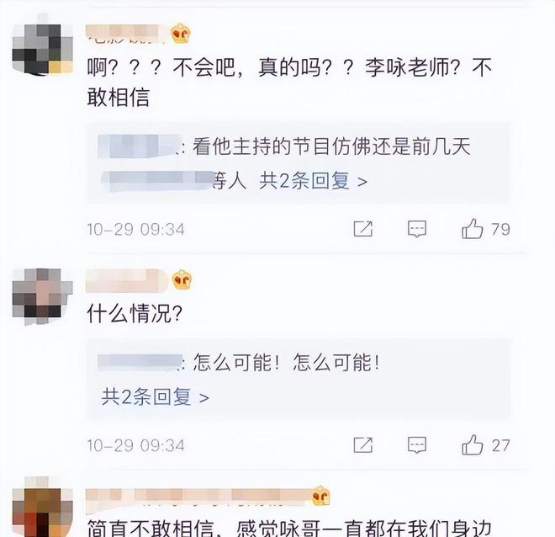Like the 什么情况 comment with 27 likes
This screenshot has height=537, width=555.
(x=473, y=444)
